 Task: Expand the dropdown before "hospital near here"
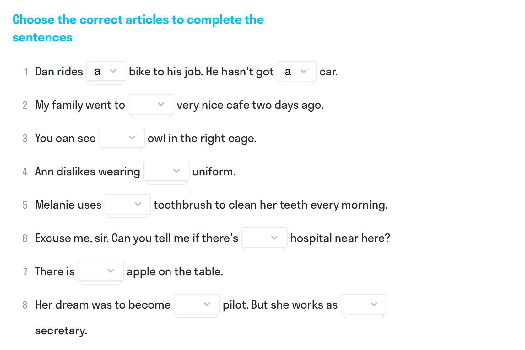264,238
